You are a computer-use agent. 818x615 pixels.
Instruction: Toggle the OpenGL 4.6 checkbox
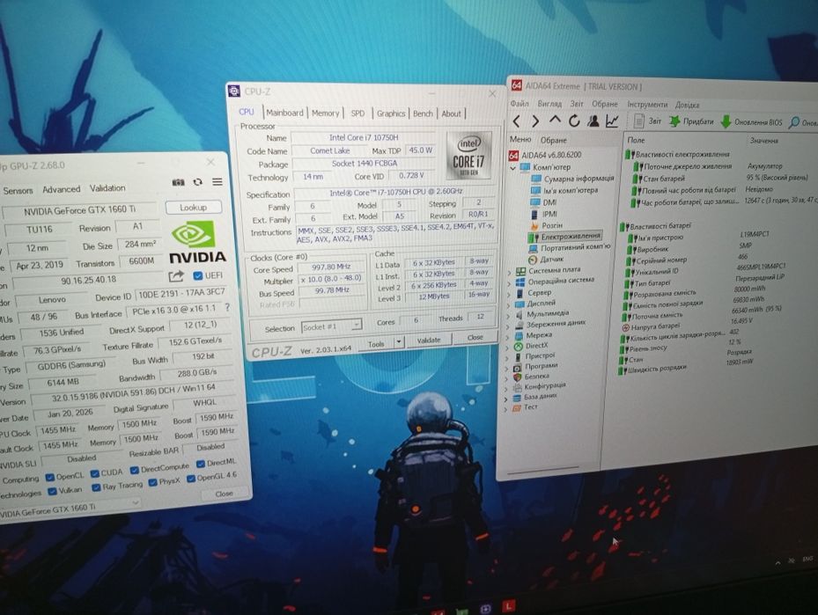[191, 478]
